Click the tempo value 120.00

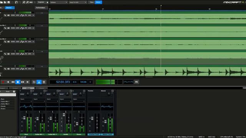(x=83, y=82)
